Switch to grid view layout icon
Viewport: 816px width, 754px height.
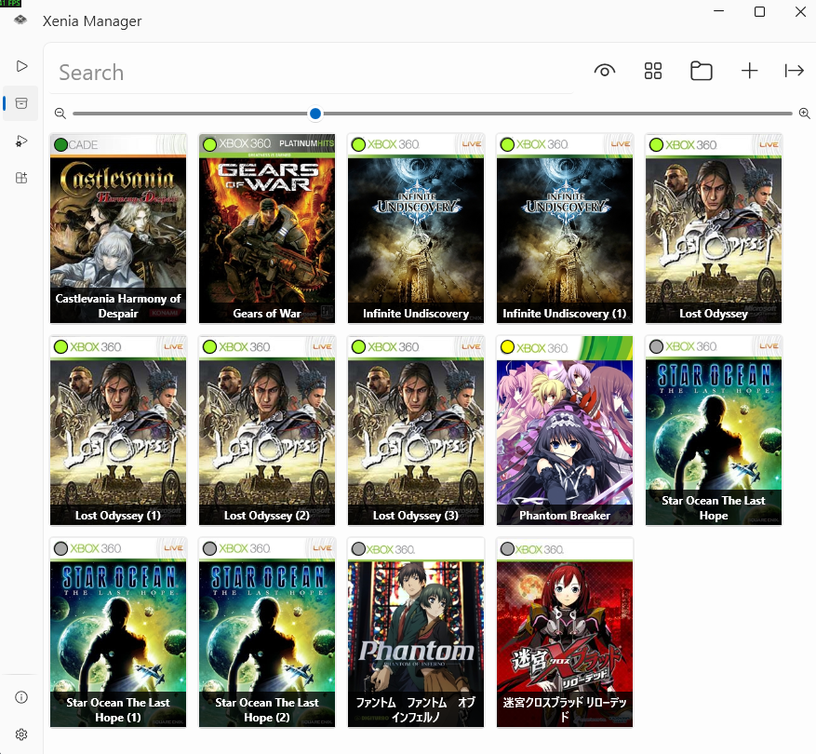pos(652,71)
